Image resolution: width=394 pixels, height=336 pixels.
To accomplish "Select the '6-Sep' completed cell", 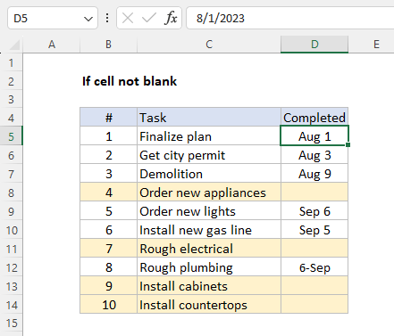I will [x=314, y=267].
